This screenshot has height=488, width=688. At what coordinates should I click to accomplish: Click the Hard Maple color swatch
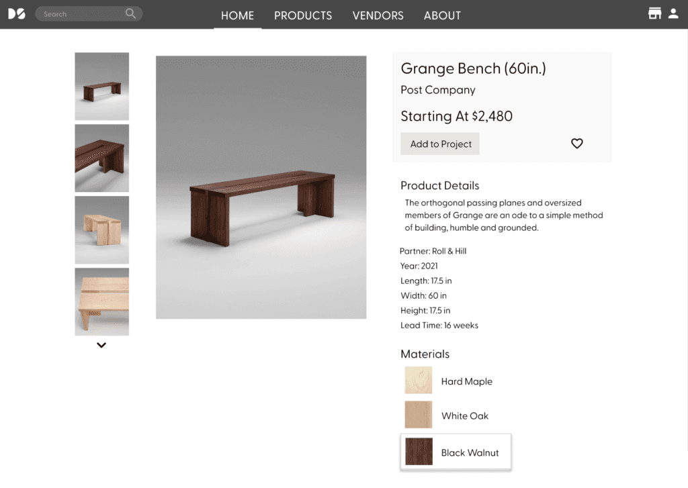(x=418, y=380)
